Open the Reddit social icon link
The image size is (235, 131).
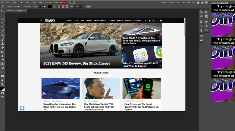click(x=198, y=2)
